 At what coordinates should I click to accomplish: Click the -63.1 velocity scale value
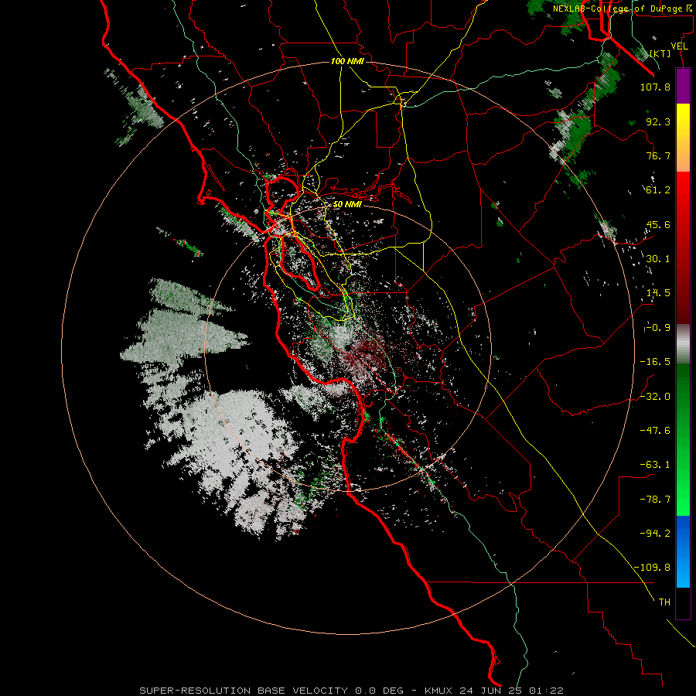655,465
